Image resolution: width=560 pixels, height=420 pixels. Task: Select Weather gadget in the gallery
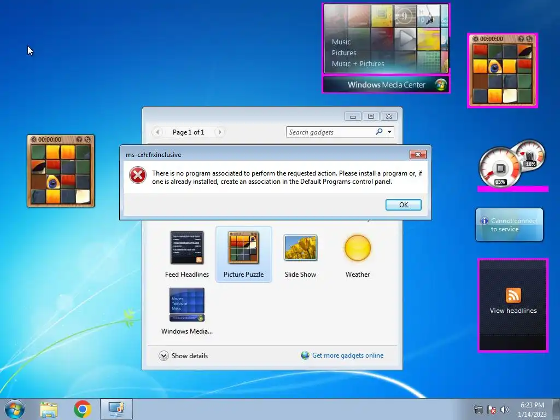tap(358, 254)
